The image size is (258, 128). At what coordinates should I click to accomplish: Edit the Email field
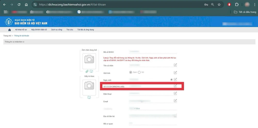tap(175, 100)
